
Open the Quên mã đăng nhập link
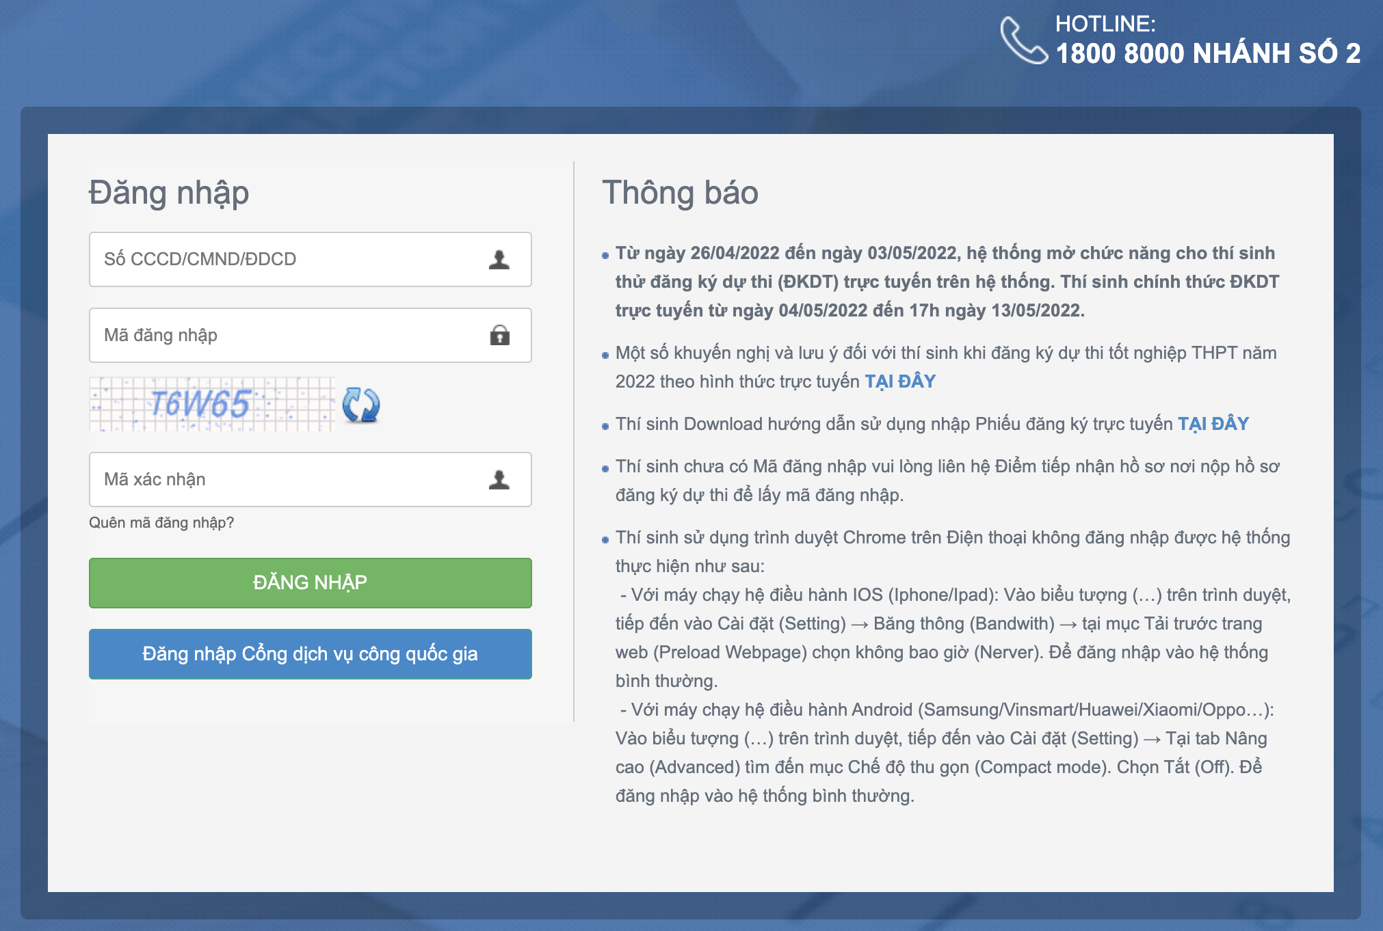[x=161, y=523]
